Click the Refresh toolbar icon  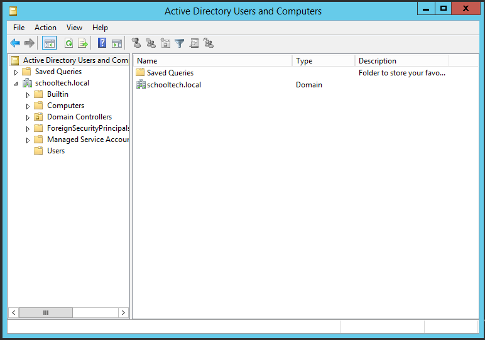click(x=68, y=43)
